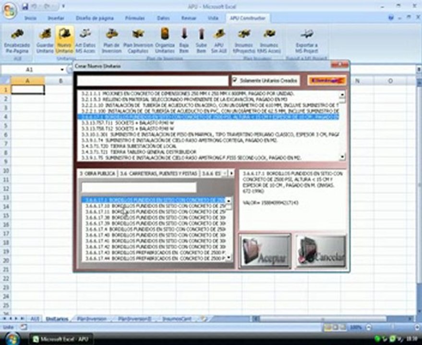Screen dimensions: 422x345
Task: Click the Encabezado Pie-Pagina ribbon icon
Action: click(17, 41)
